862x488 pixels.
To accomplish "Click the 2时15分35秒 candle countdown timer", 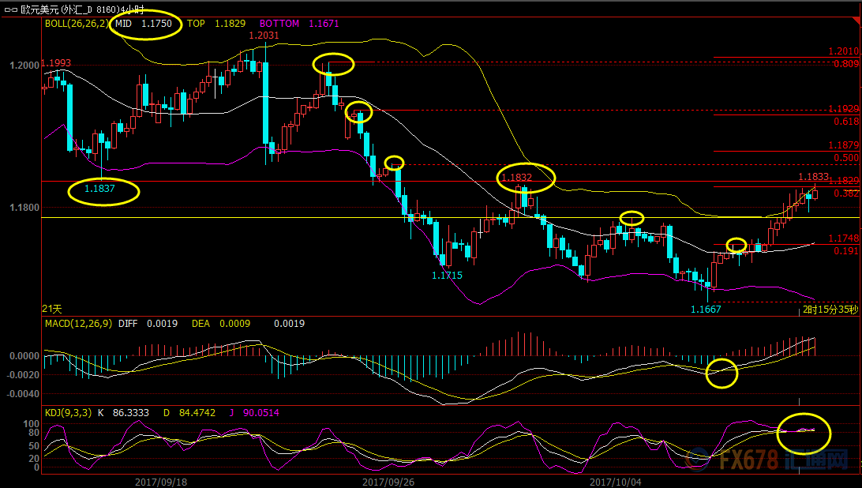I will (830, 310).
